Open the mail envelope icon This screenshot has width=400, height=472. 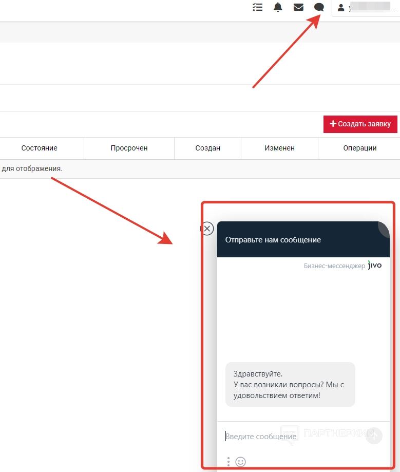tap(298, 7)
